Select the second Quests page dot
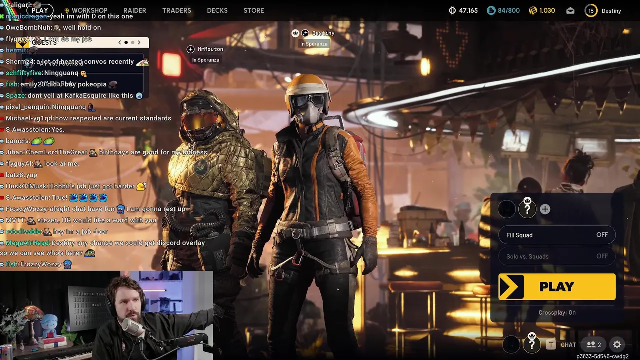This screenshot has height=360, width=640. tap(132, 42)
